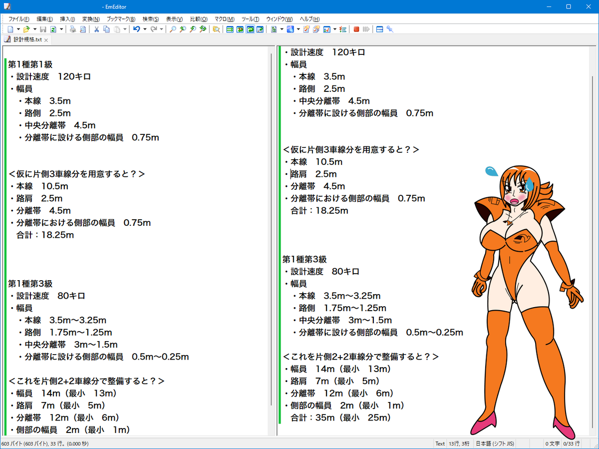Expand the checklist icon dropdown arrow

click(335, 29)
